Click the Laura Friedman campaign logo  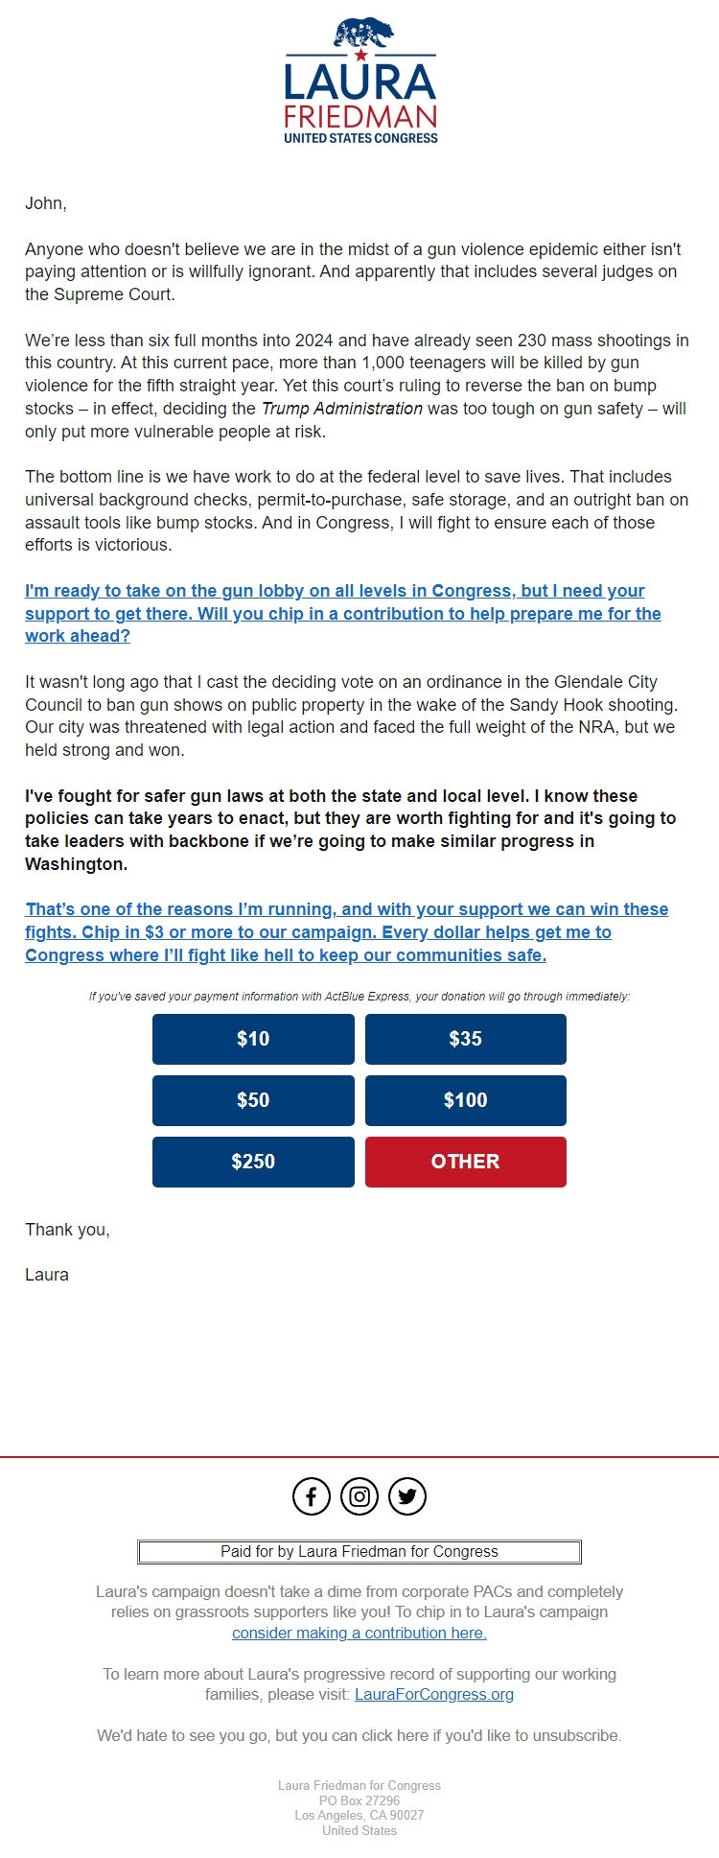[359, 82]
